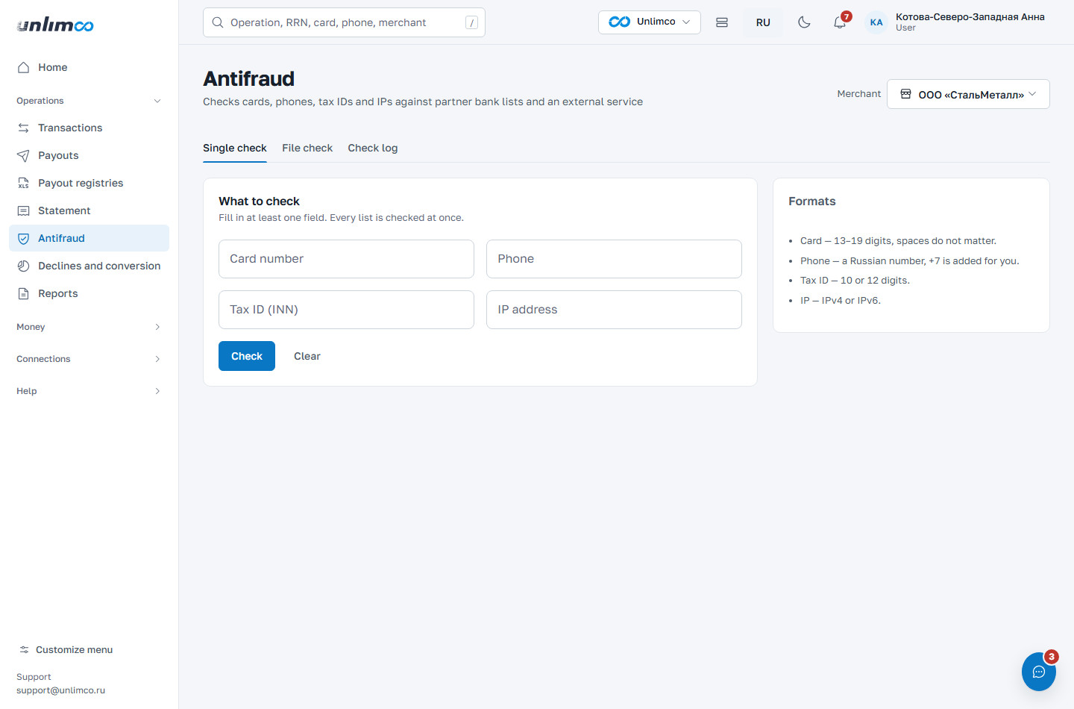Focus the Phone field
This screenshot has height=709, width=1074.
614,259
